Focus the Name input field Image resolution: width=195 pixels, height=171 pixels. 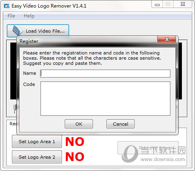(105, 74)
